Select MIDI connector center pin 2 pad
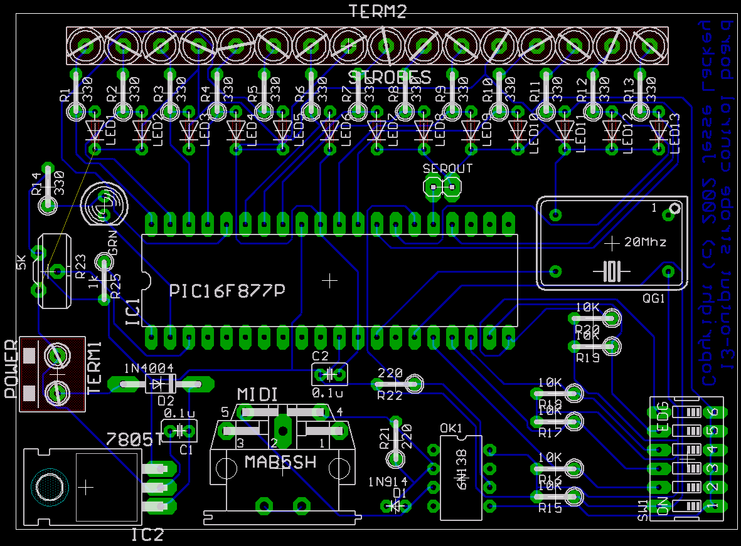The width and height of the screenshot is (741, 546). 282,431
